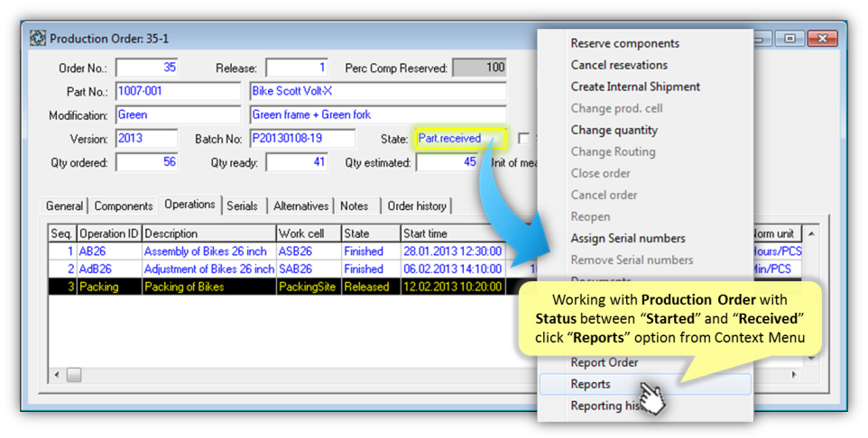This screenshot has width=868, height=438.
Task: Open the Order history tab
Action: click(x=417, y=205)
